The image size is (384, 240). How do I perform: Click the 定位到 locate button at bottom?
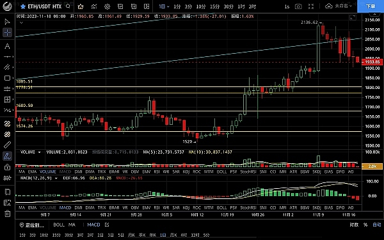(x=32, y=225)
